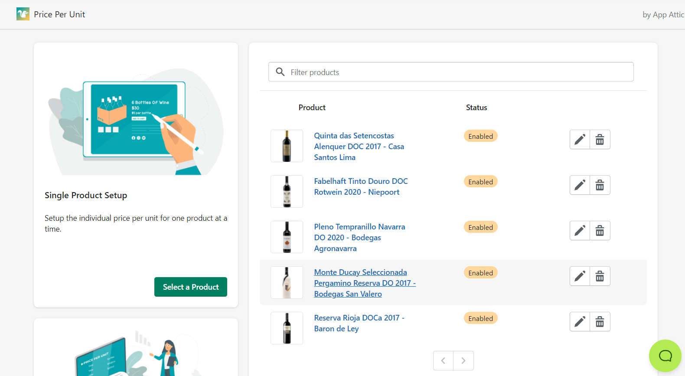Click Enabled badge for Fabelhaft Tinto Douro

480,182
